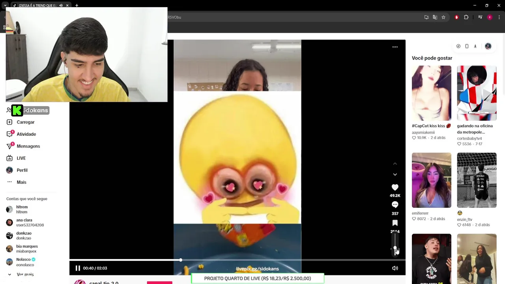Pause the playing TikTok video
This screenshot has height=284, width=505.
pyautogui.click(x=78, y=268)
